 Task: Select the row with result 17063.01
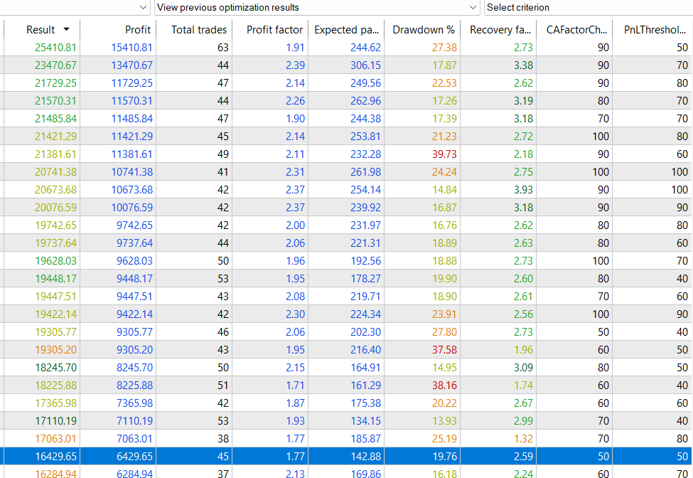point(55,439)
